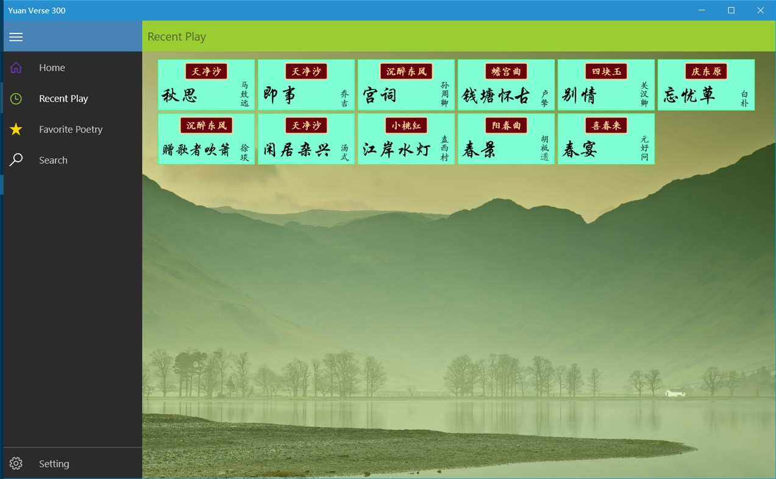Open the 忘忧草 poem card
Screen dimensions: 776x479
click(x=706, y=85)
